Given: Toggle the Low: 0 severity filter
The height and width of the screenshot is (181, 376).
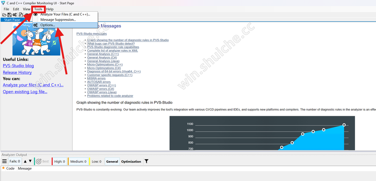Looking at the screenshot, I should click(96, 161).
